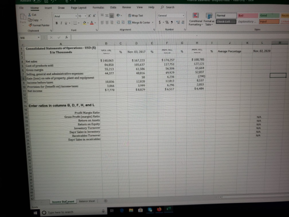Expand the Merge & Center options arrow
Image resolution: width=289 pixels, height=217 pixels.
tap(152, 23)
